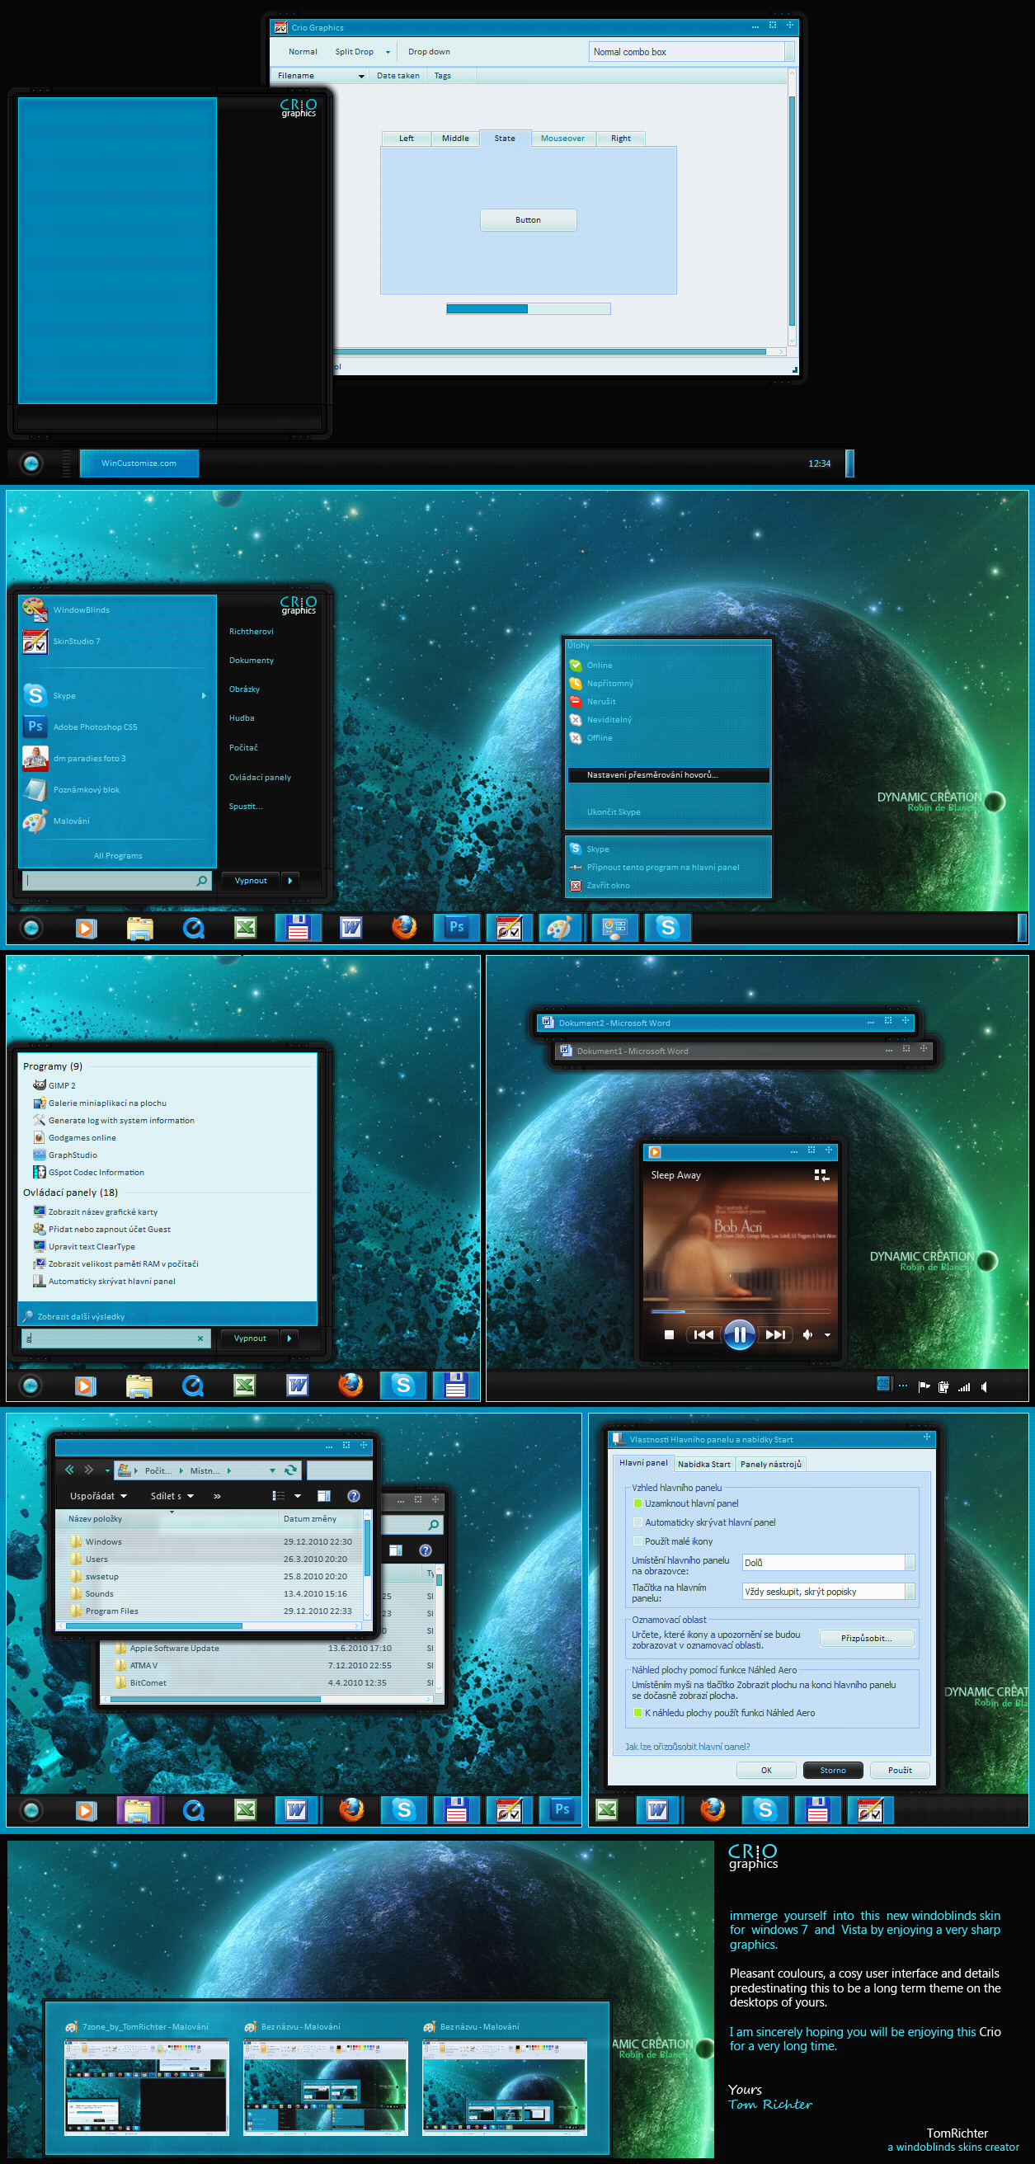
Task: Click the search magnifier in start menu
Action: (201, 881)
